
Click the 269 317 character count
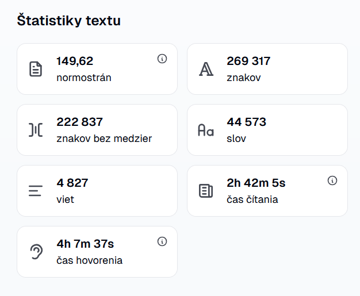(x=248, y=61)
